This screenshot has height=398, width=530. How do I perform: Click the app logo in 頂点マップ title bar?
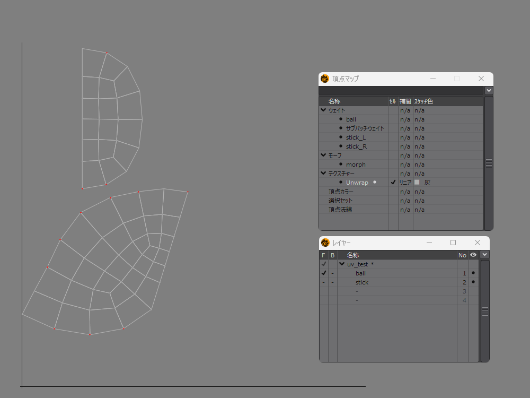(x=325, y=79)
